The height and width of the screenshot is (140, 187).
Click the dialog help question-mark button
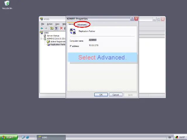pyautogui.click(x=132, y=19)
